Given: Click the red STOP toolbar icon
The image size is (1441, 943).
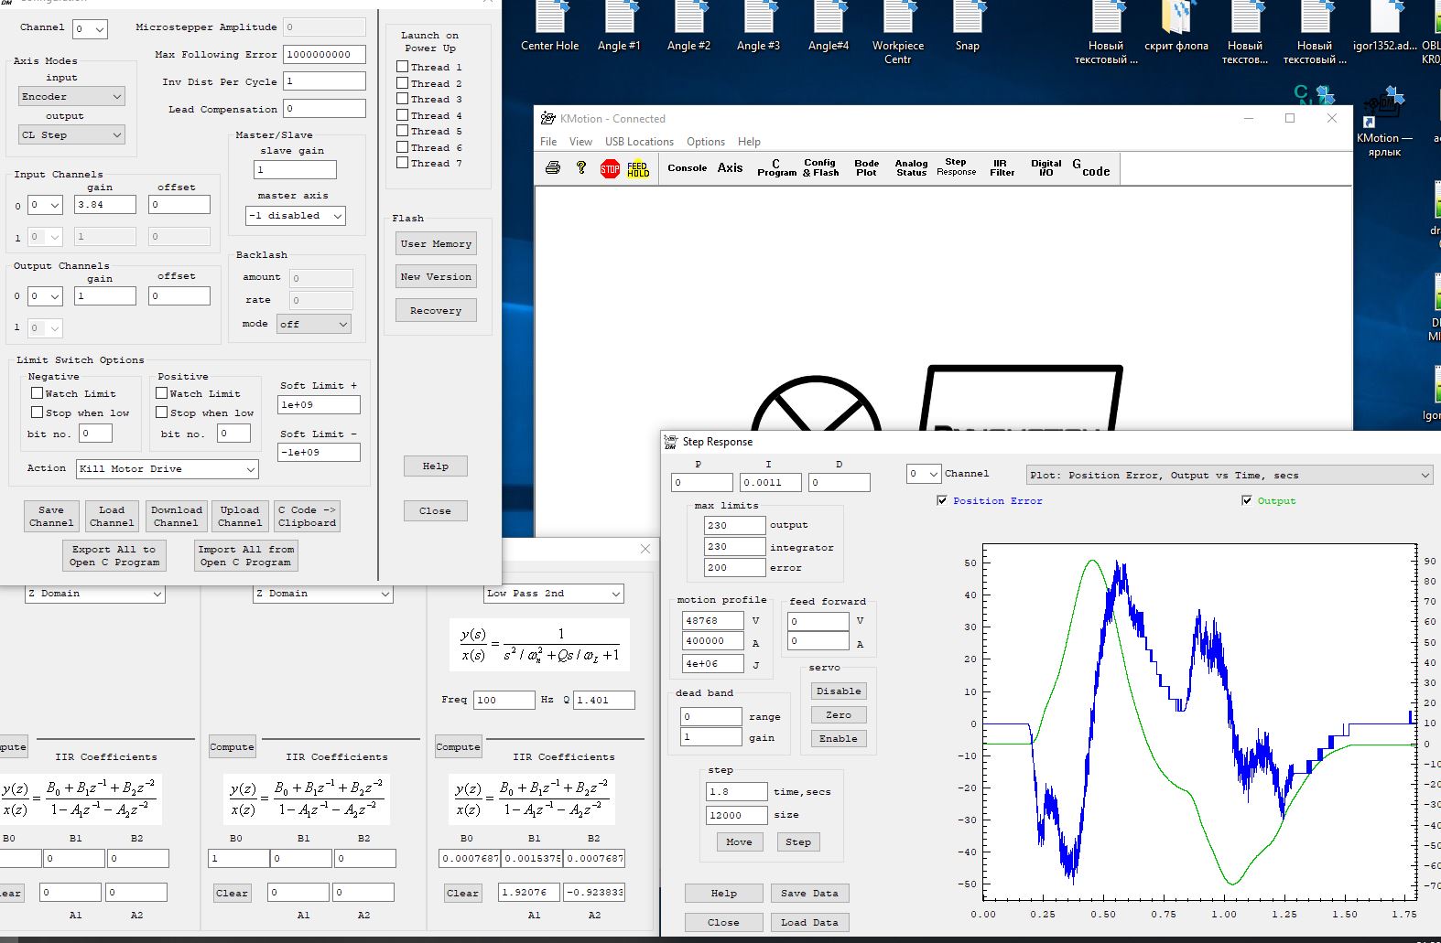Looking at the screenshot, I should 610,168.
